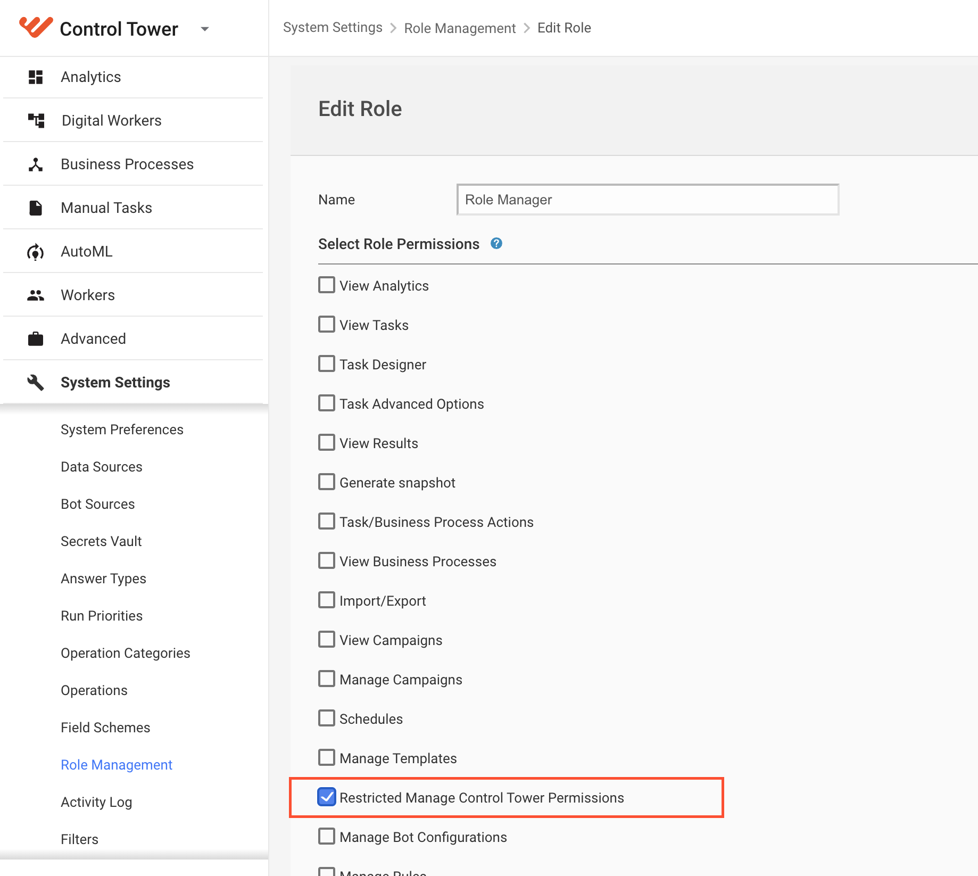Uncheck Restricted Manage Control Tower Permissions
978x876 pixels.
click(327, 797)
